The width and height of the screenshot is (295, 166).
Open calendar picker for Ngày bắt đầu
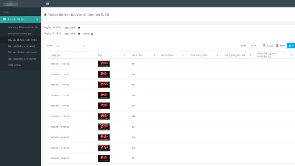(79, 28)
